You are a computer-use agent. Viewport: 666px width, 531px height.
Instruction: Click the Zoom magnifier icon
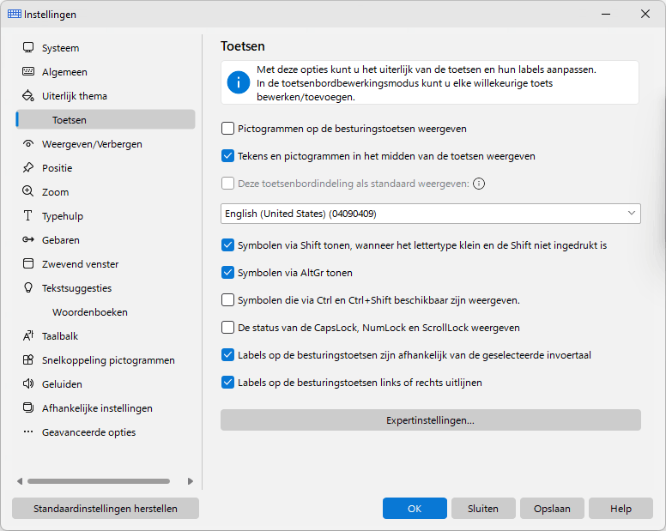click(x=28, y=191)
